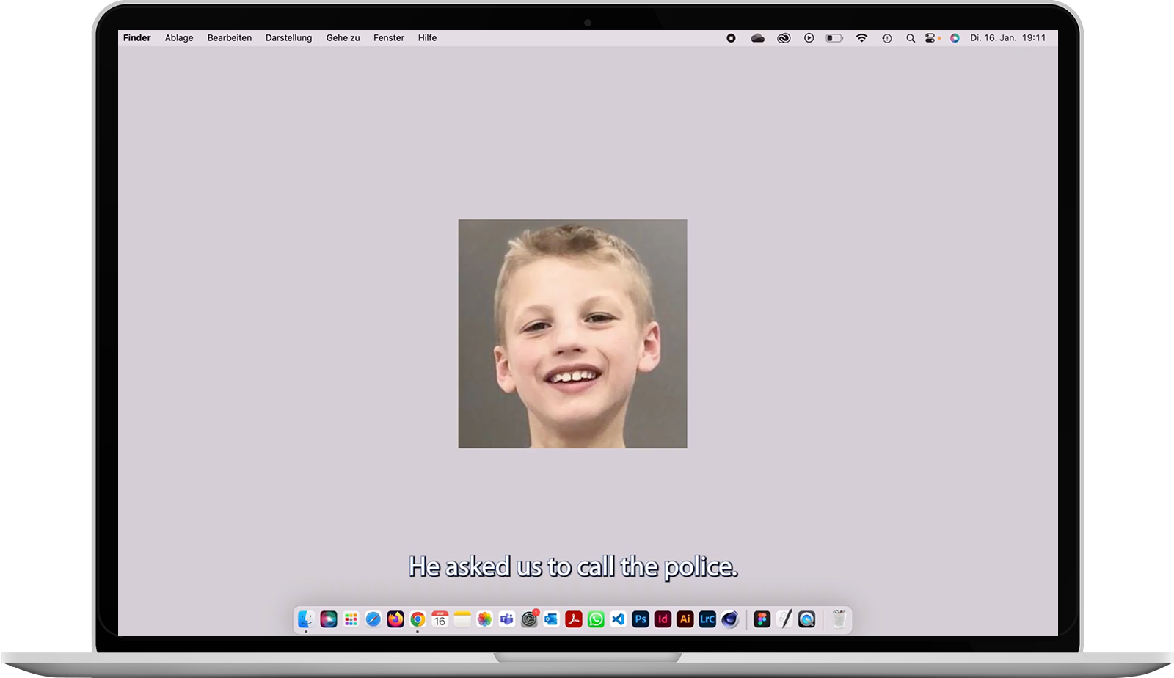Launch Siri from the Dock
1174x678 pixels.
point(329,619)
